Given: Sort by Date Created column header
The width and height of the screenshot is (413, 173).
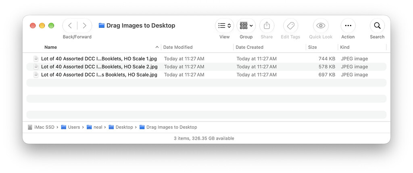Looking at the screenshot, I should coord(249,47).
